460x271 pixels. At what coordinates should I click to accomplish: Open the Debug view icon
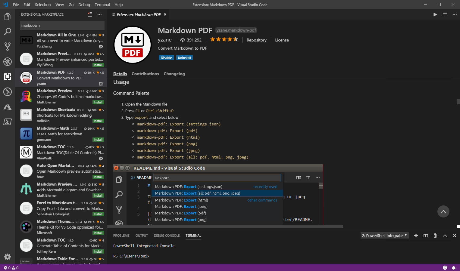click(x=8, y=62)
